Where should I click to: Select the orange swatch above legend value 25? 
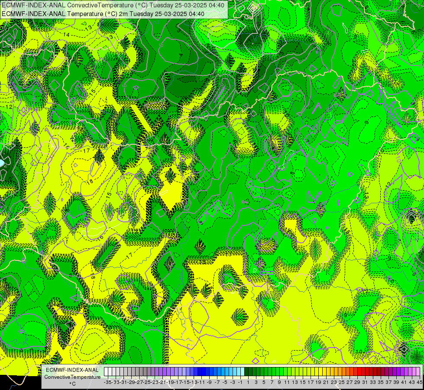[x=340, y=372]
